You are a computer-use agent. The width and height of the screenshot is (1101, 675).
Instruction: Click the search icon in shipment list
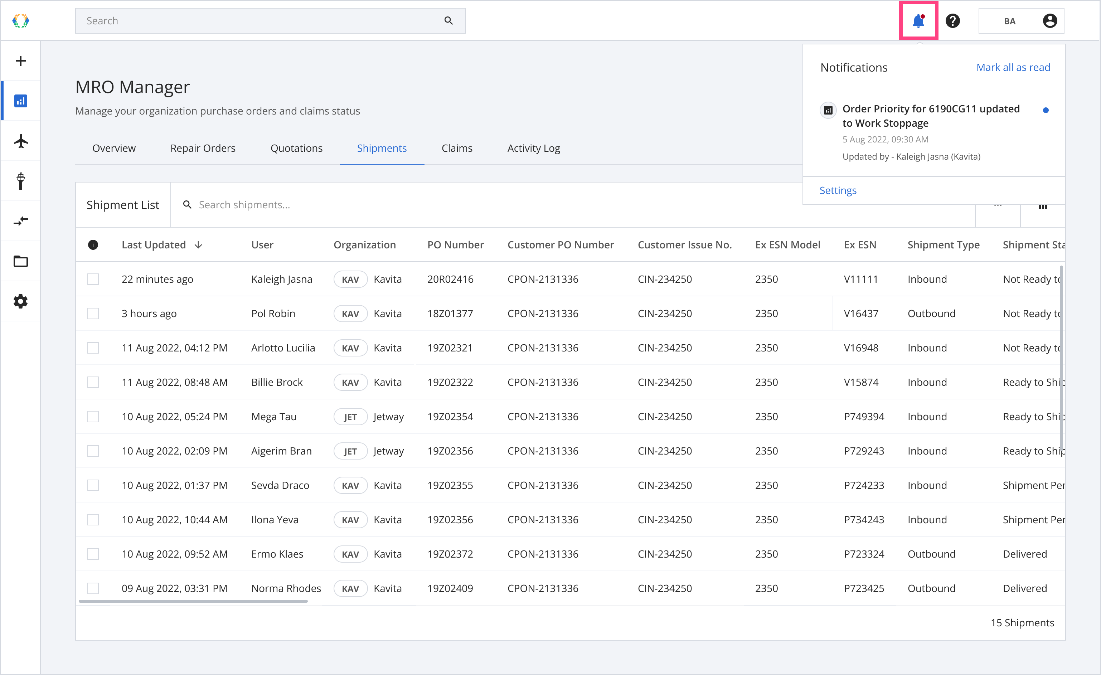tap(188, 205)
